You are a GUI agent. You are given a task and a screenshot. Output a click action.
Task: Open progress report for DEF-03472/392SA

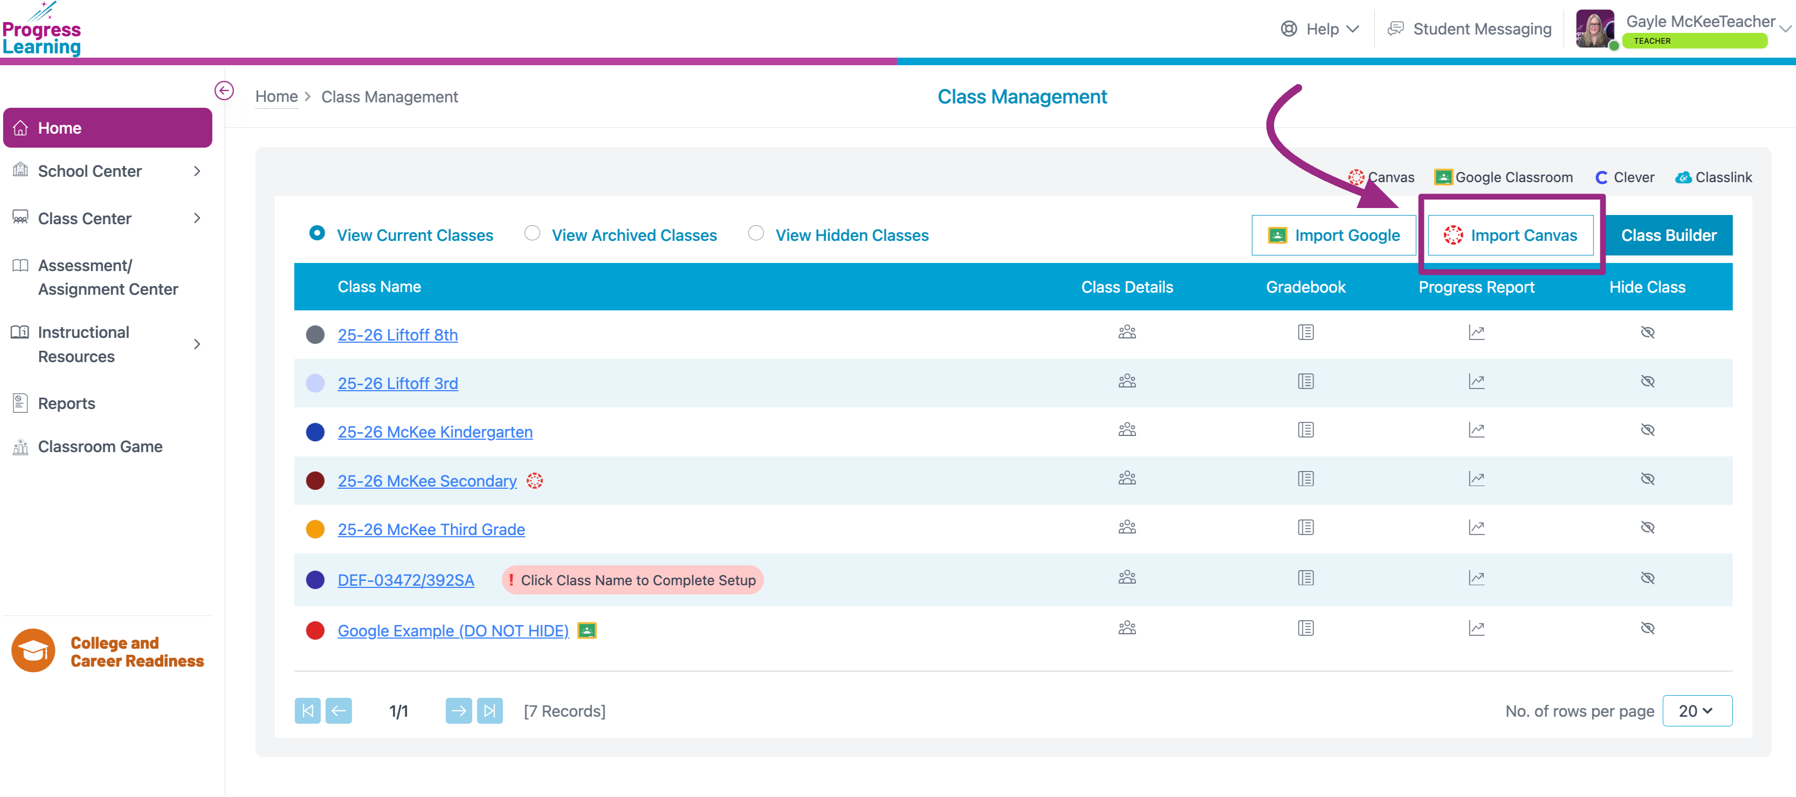[1476, 578]
